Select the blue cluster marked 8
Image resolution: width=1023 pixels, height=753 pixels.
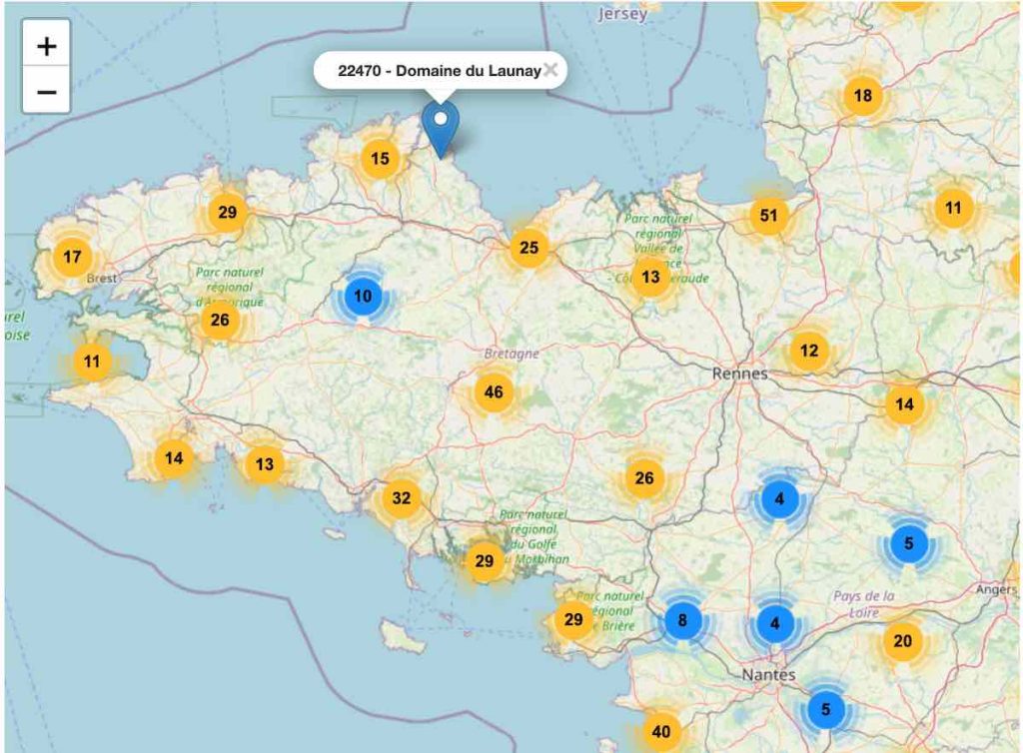coord(682,620)
